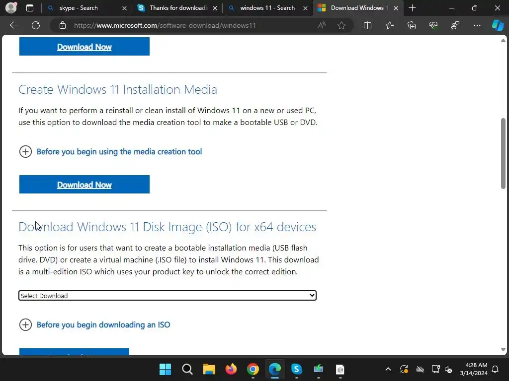Open the browser profile avatar
Image resolution: width=509 pixels, height=381 pixels.
point(11,8)
